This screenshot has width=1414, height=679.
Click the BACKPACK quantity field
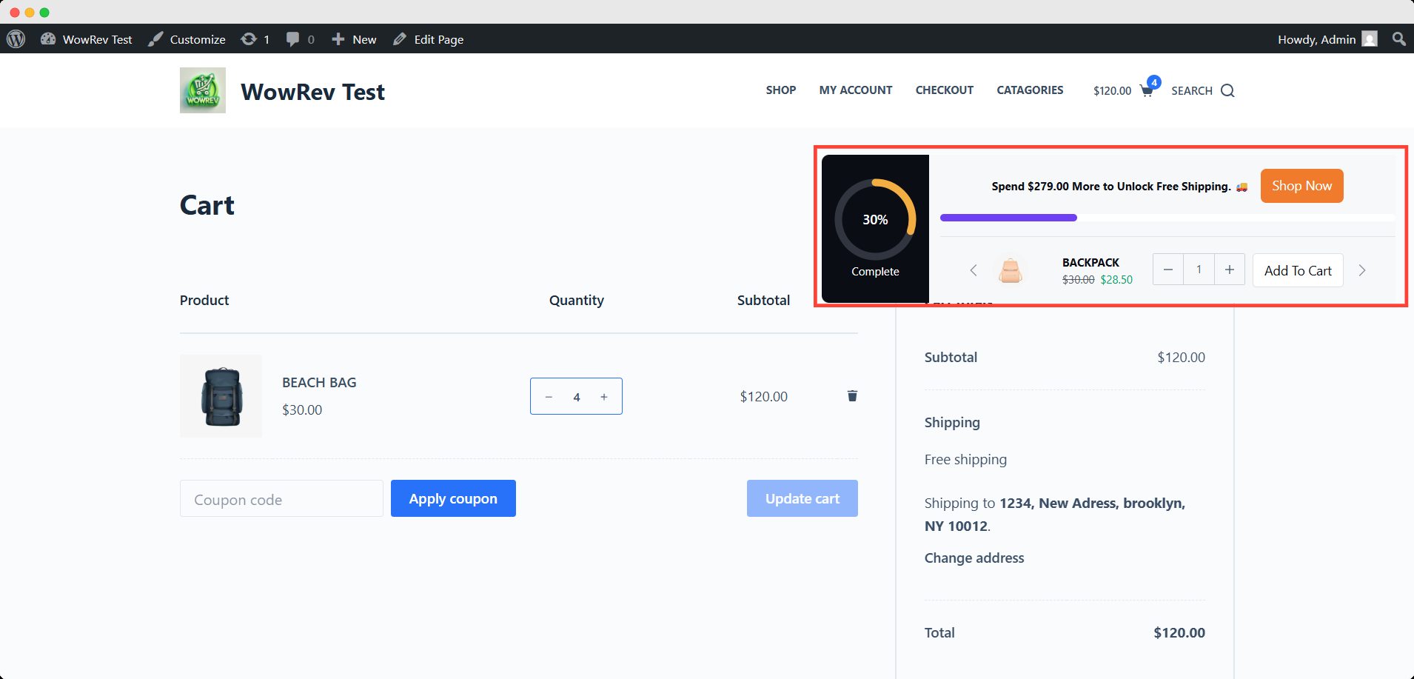(1199, 270)
